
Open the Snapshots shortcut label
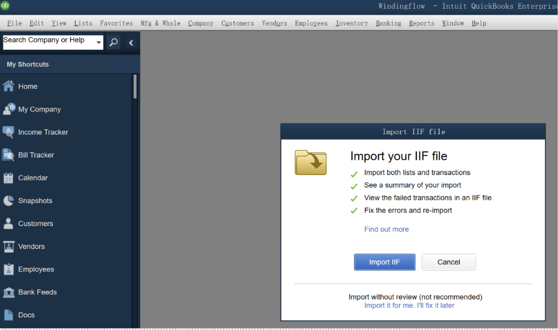[35, 201]
